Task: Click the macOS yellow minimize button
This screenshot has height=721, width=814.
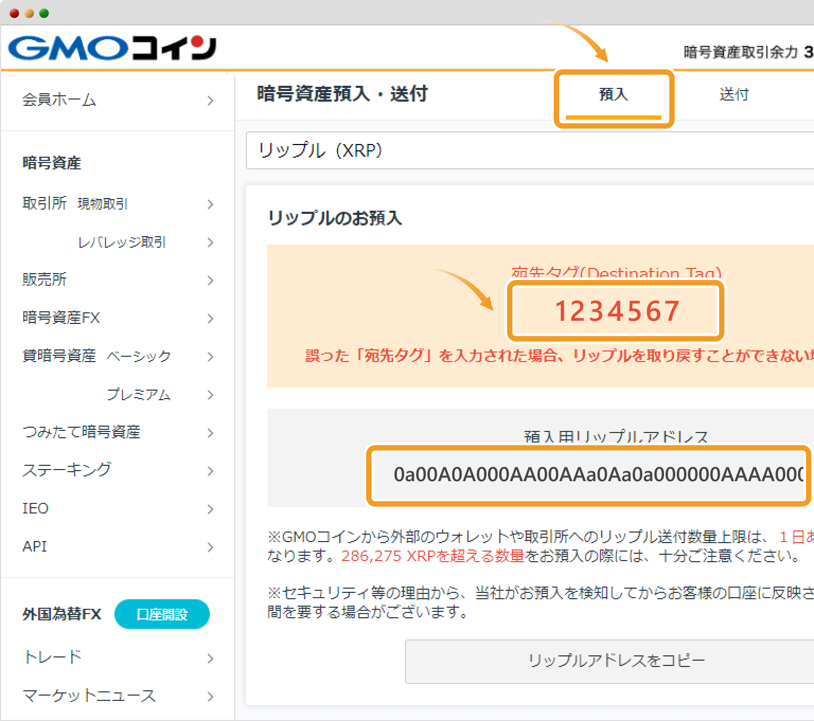Action: click(x=29, y=13)
